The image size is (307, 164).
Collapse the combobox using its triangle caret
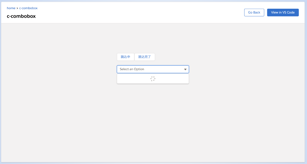185,69
